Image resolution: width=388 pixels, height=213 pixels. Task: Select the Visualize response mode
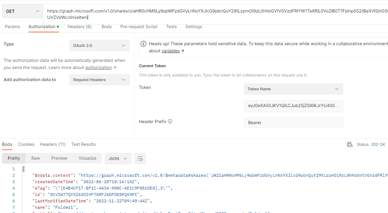(x=87, y=158)
